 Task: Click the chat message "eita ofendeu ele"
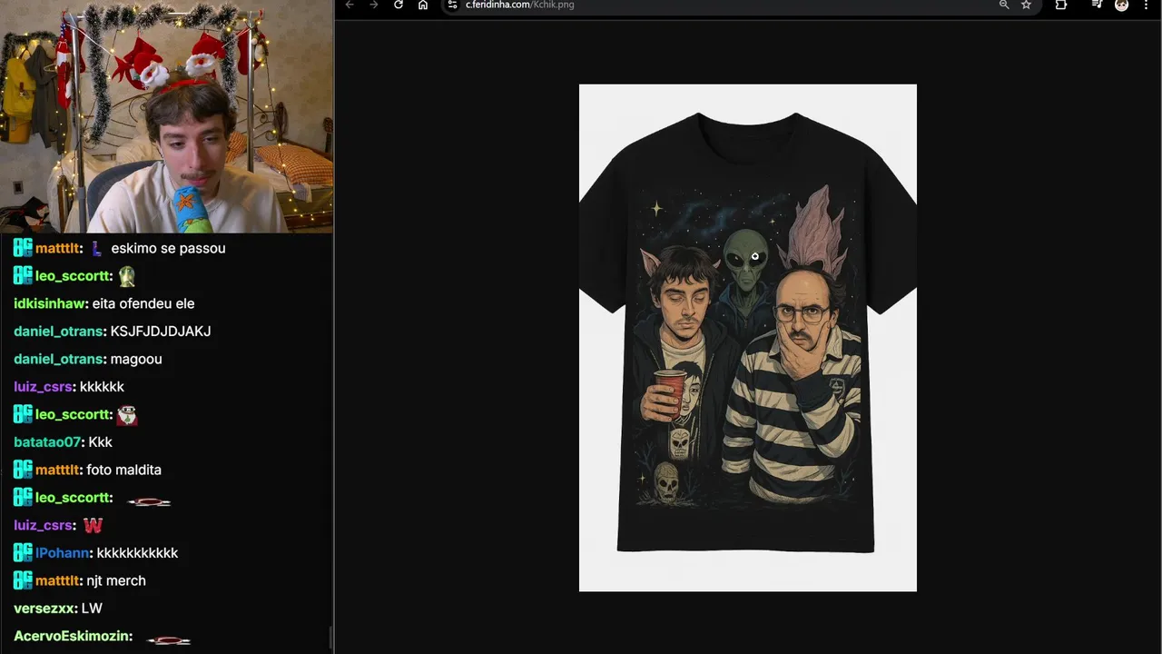click(143, 303)
